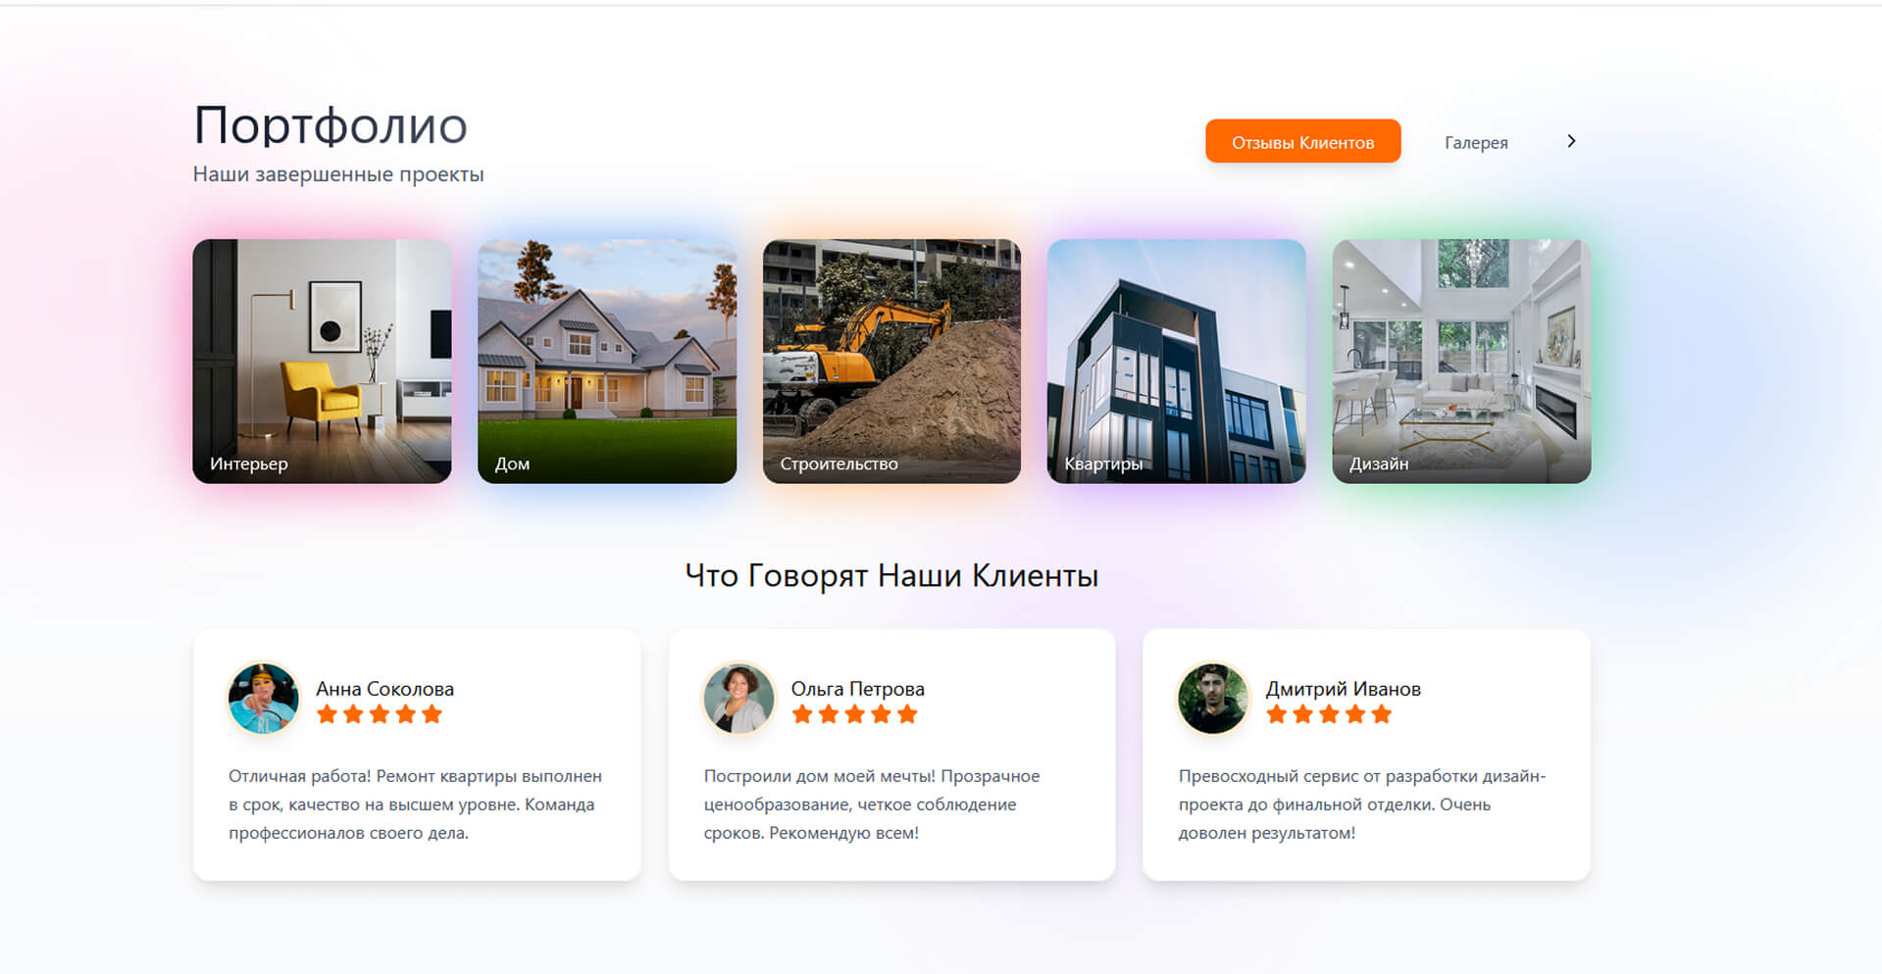Click Дмитрий Иванов's review text
Image resolution: width=1882 pixels, height=974 pixels.
[x=1361, y=804]
